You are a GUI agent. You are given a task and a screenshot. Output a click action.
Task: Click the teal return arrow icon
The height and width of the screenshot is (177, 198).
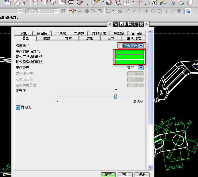[x=80, y=11]
